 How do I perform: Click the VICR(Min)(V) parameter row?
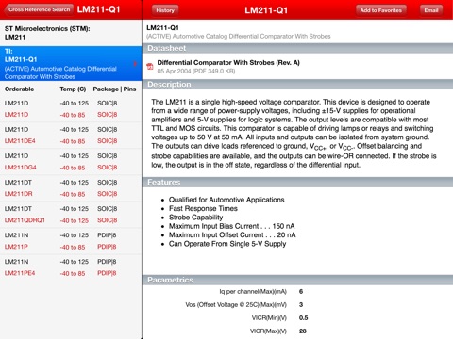tap(297, 318)
